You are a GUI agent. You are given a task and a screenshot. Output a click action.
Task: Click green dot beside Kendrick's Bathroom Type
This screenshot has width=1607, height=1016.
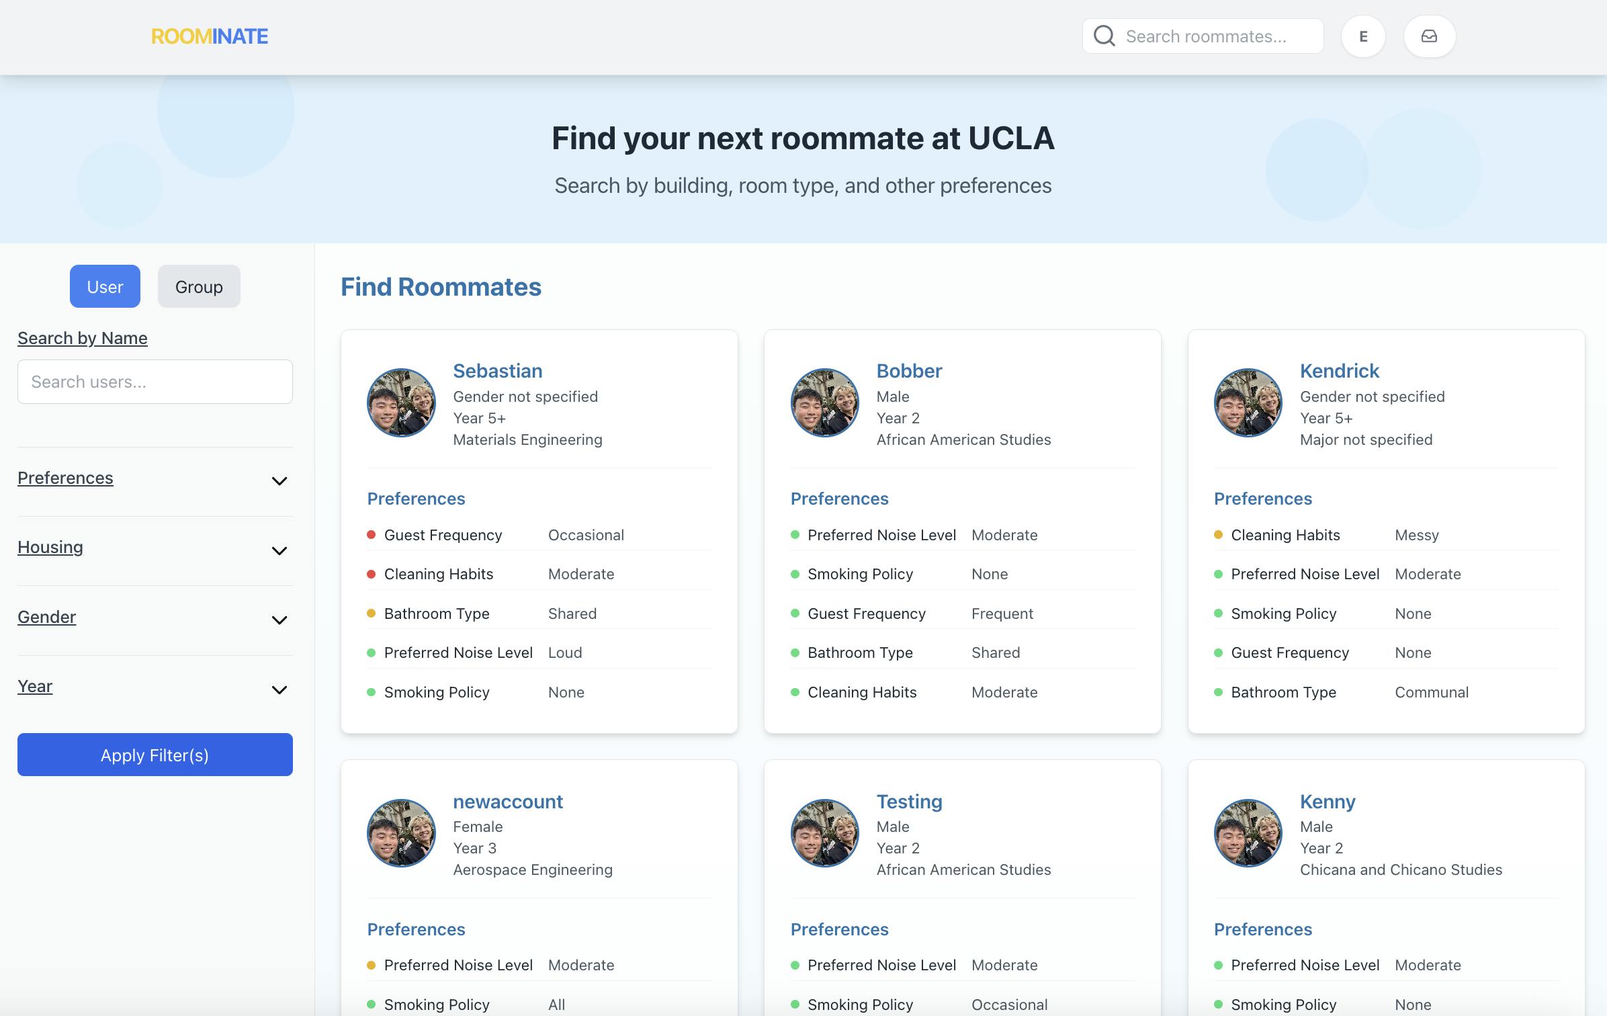[1218, 692]
